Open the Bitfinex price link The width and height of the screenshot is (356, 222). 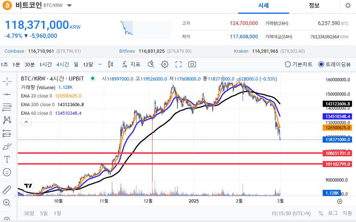(x=127, y=51)
